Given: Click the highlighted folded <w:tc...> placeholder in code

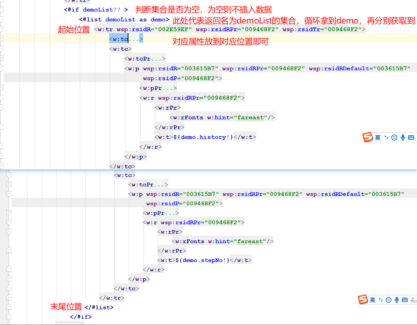Looking at the screenshot, I should pos(126,39).
